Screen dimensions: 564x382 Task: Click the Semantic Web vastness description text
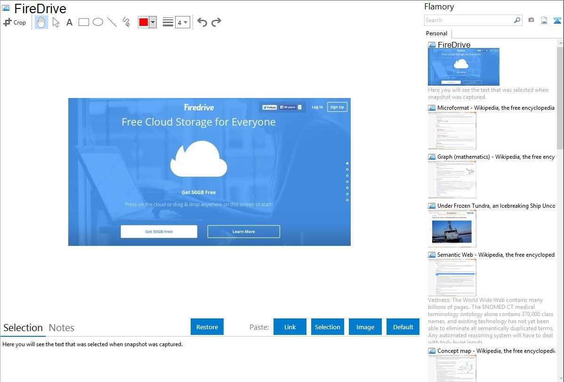491,321
